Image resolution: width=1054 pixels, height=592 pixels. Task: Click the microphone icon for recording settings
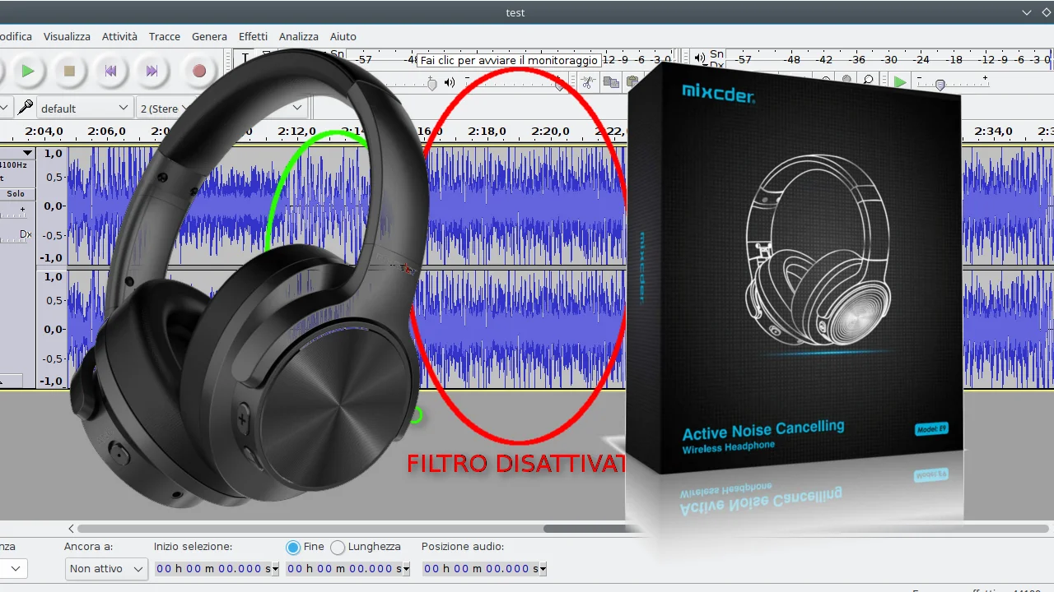coord(24,107)
